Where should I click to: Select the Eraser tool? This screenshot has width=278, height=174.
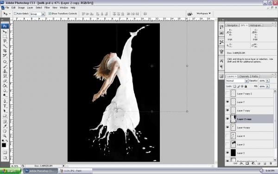5,81
